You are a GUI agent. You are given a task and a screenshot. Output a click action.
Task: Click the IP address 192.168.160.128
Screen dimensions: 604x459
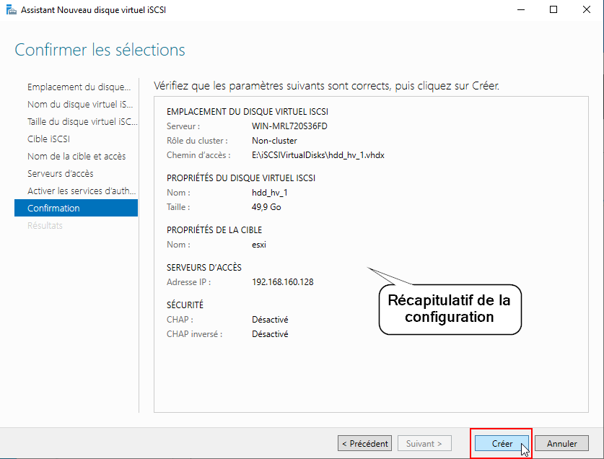282,282
